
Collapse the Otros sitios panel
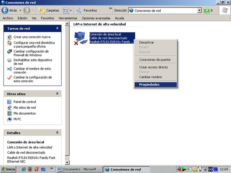[57, 94]
